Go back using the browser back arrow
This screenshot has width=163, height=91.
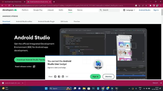tap(2, 6)
